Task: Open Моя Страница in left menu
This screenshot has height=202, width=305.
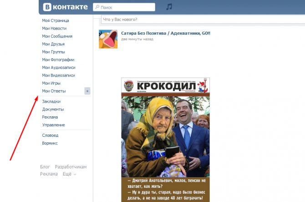Action: coord(55,21)
